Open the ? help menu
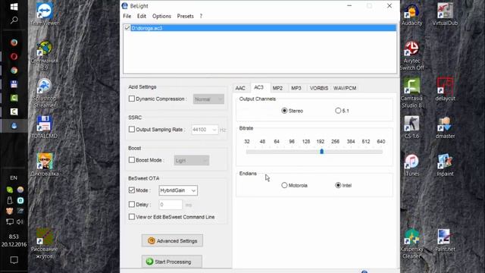Viewport: 485px width, 273px height. [201, 16]
